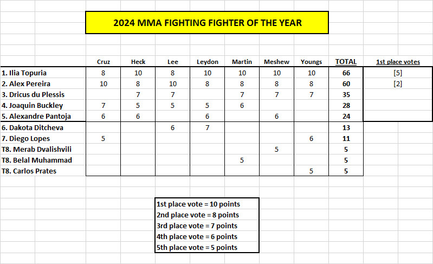
Task: Select Belal Muhammad's Martin score 5
Action: 242,160
